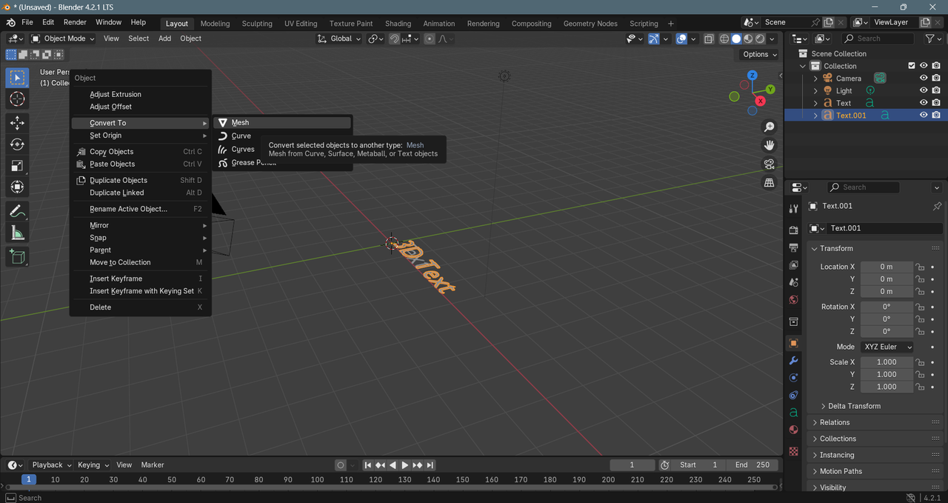
Task: Open the Tool properties tab
Action: [x=793, y=209]
